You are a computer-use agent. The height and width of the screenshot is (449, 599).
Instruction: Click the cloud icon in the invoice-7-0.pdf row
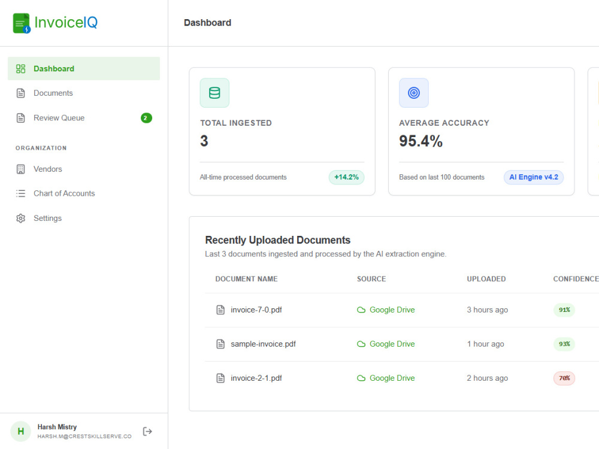coord(361,310)
